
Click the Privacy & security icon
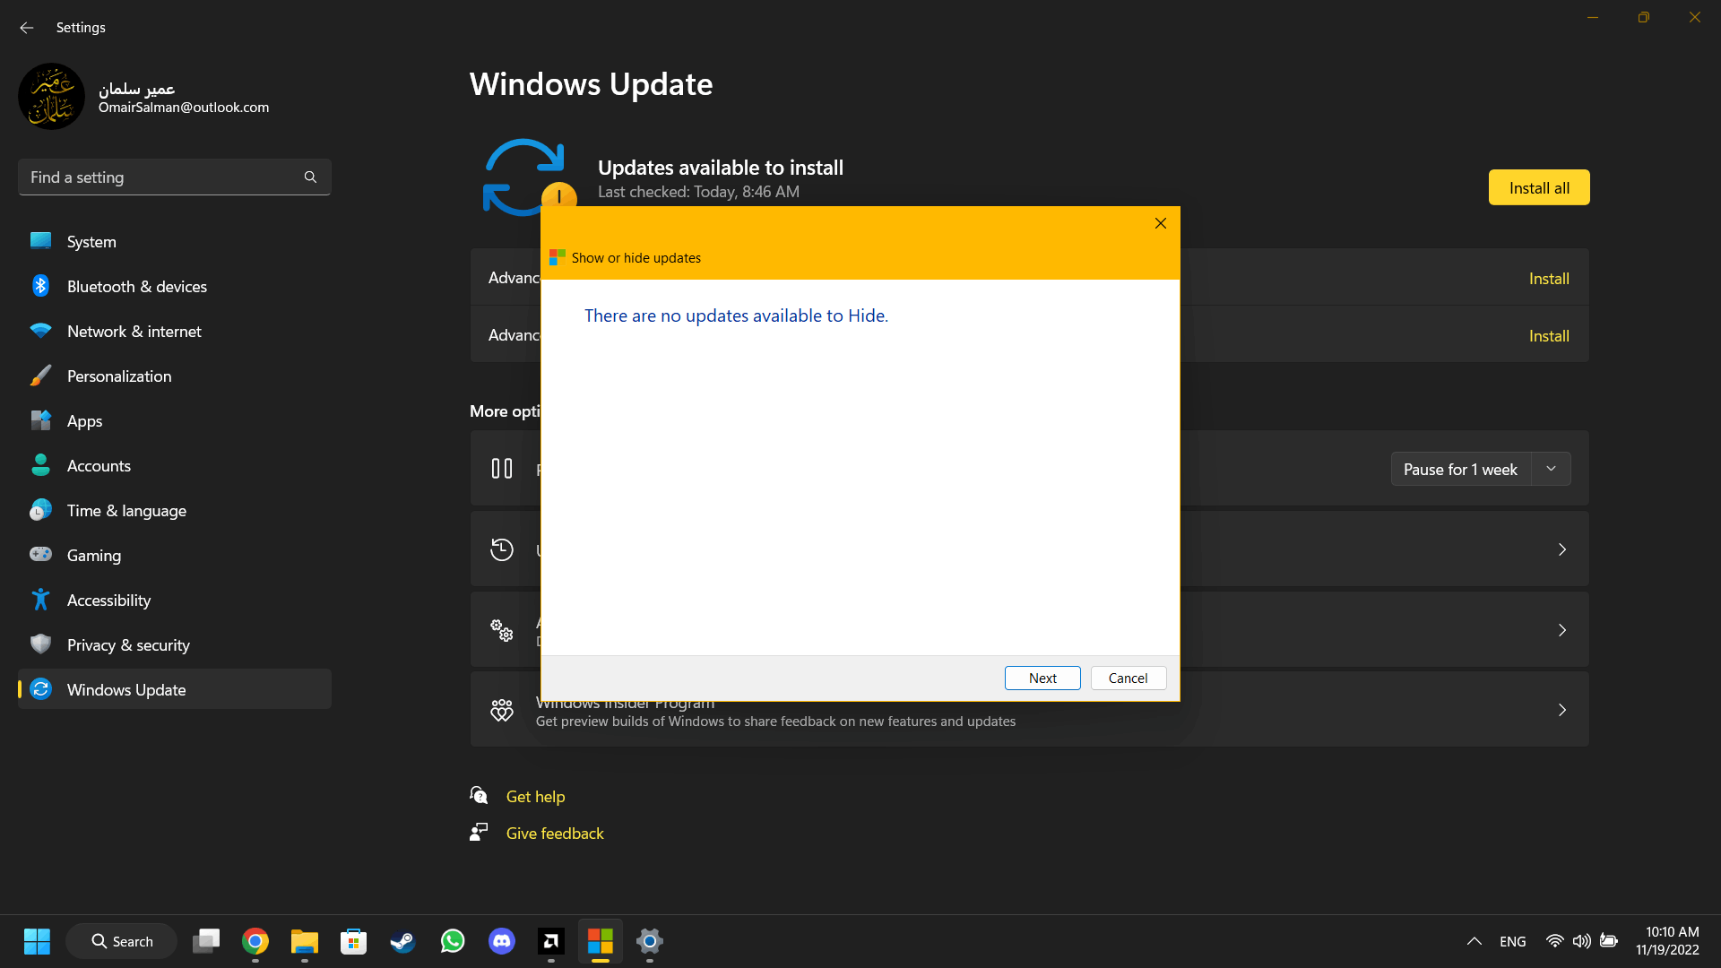[41, 644]
